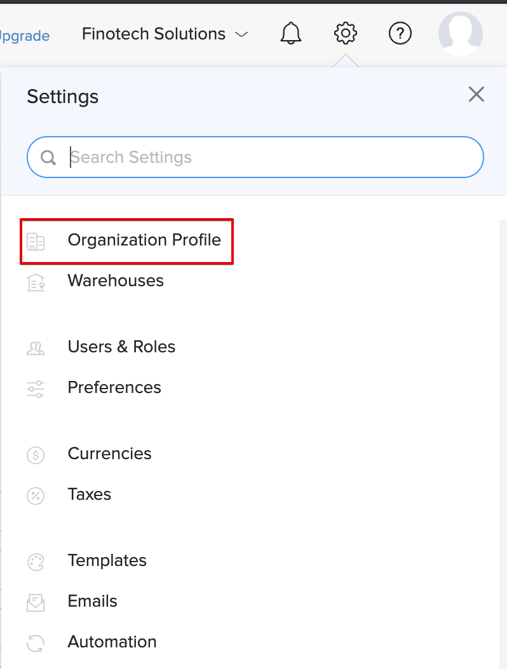Click the Emails envelope icon

pyautogui.click(x=36, y=603)
